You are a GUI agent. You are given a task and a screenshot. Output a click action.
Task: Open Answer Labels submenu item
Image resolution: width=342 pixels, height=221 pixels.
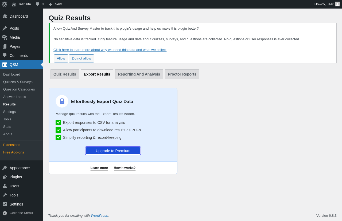coord(21,97)
